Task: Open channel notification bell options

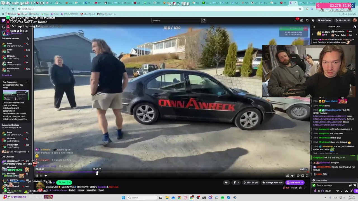Action: [x=236, y=183]
